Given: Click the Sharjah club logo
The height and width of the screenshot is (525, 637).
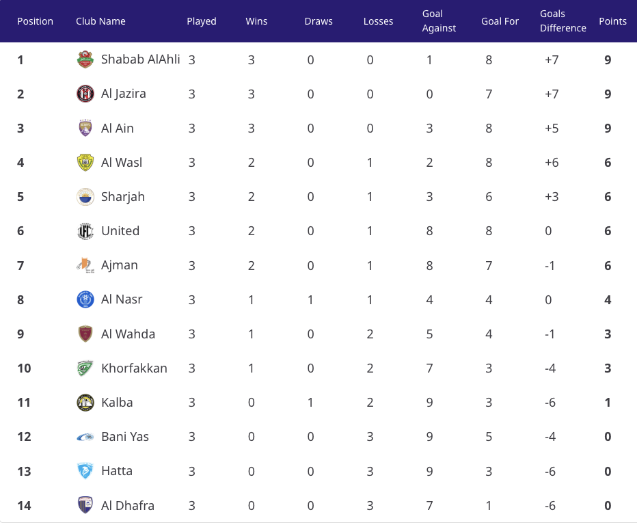Looking at the screenshot, I should pos(85,197).
